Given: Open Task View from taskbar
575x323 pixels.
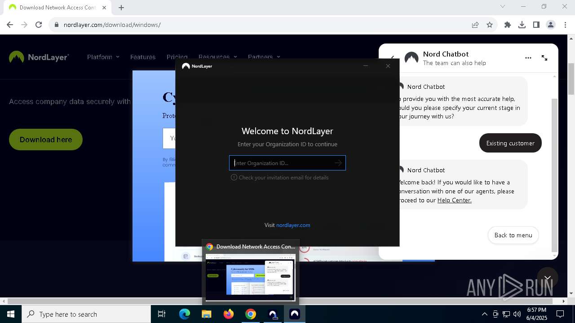Looking at the screenshot, I should tap(162, 314).
